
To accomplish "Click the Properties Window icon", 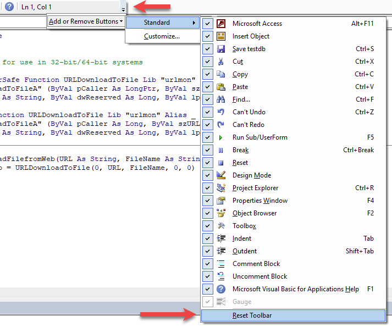I will [221, 201].
